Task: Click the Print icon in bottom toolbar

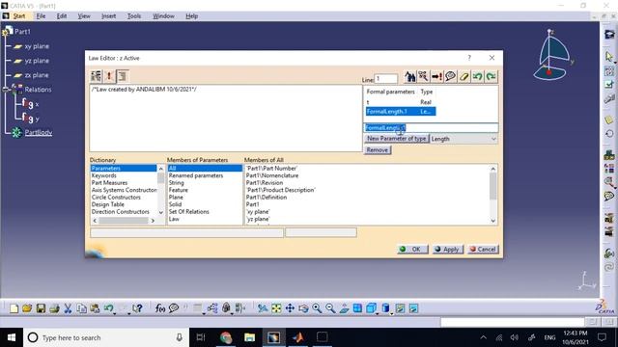Action: pos(54,308)
